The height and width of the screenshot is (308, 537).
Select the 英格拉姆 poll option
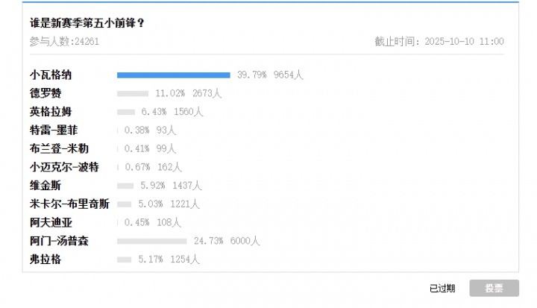click(51, 112)
